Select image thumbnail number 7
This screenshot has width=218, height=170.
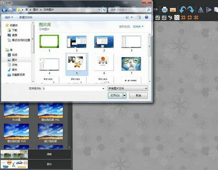click(131, 65)
